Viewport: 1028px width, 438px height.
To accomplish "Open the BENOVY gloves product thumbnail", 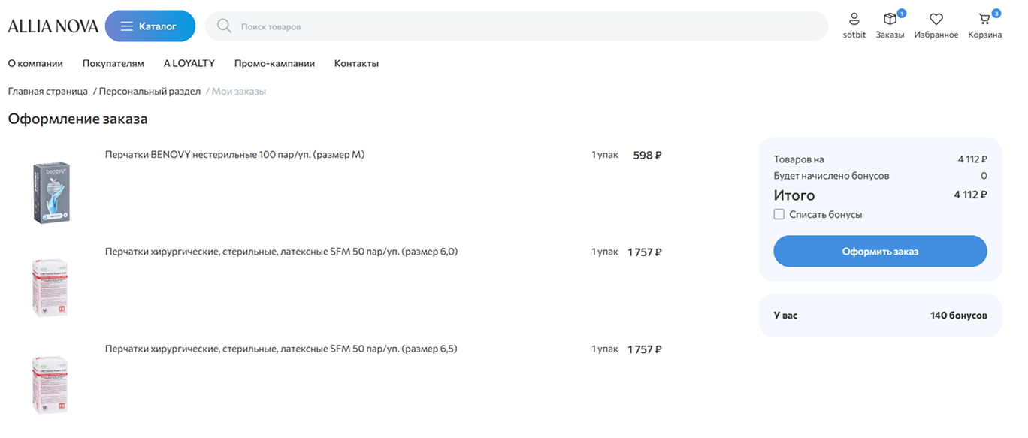I will 51,192.
